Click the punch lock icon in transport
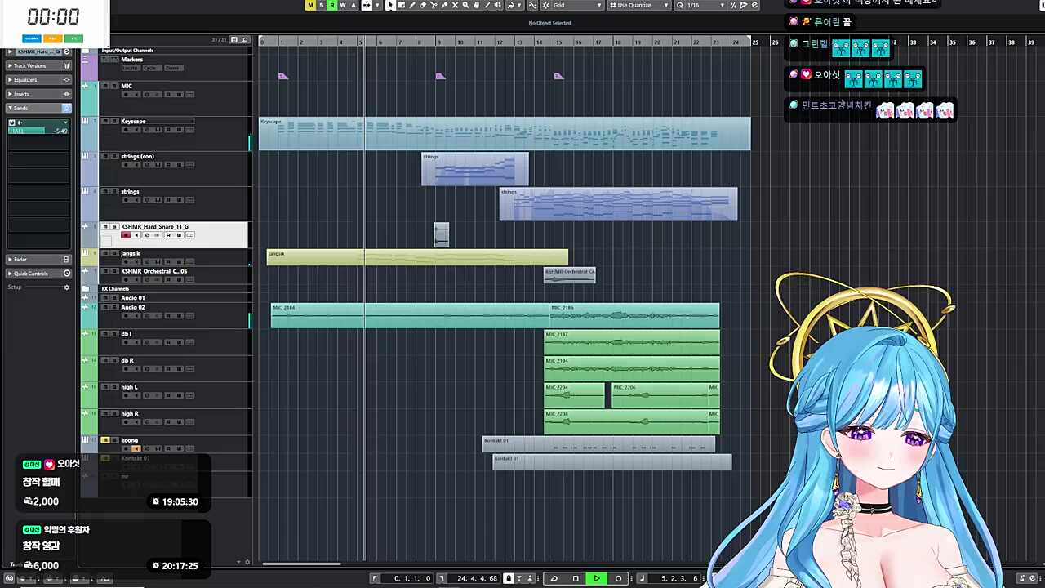The width and height of the screenshot is (1045, 588). point(509,578)
